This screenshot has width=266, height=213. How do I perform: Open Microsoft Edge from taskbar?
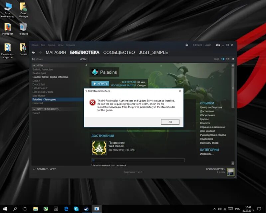(x=66, y=209)
